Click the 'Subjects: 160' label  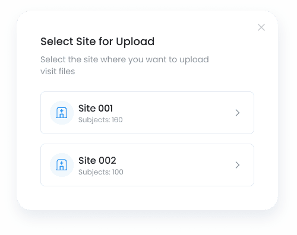click(x=100, y=120)
